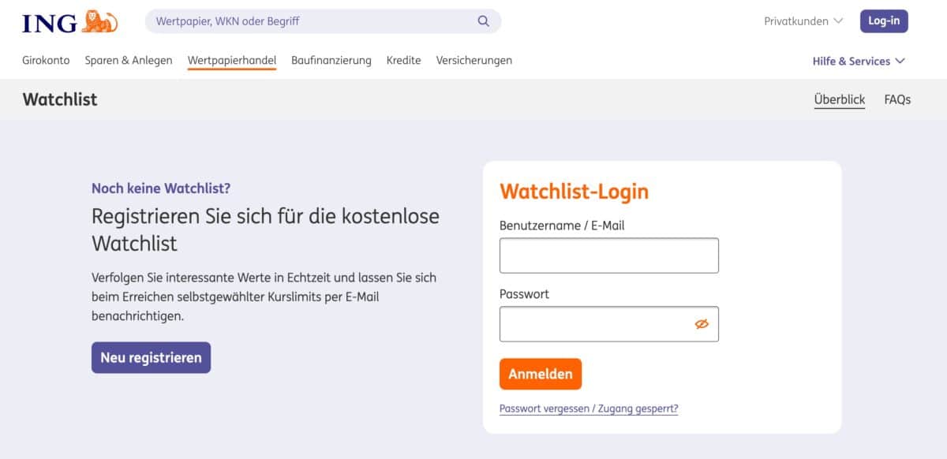
Task: Click the orange Anmelden button
Action: click(541, 374)
